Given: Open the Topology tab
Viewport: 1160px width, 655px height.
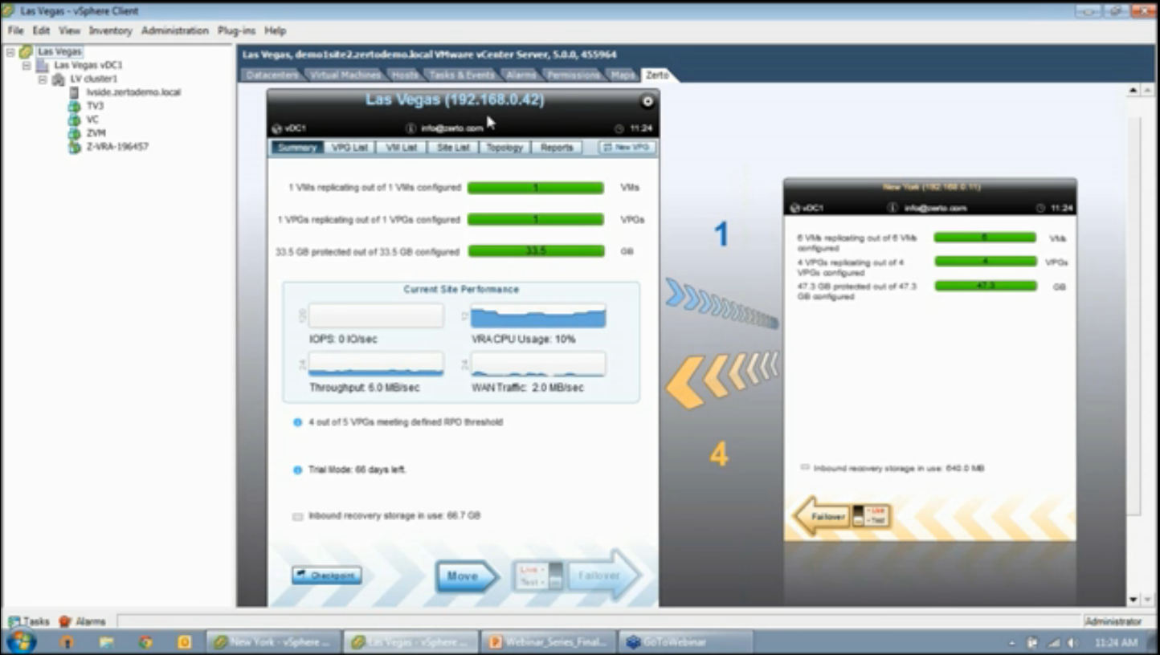Looking at the screenshot, I should tap(504, 148).
